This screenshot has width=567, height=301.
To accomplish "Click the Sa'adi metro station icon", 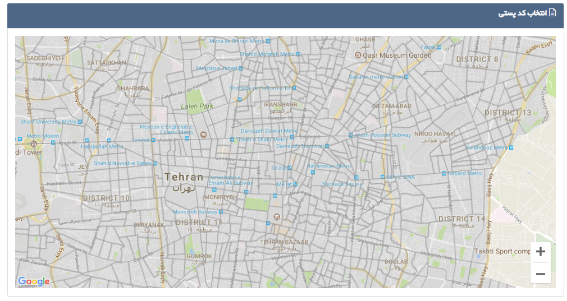I will click(290, 168).
